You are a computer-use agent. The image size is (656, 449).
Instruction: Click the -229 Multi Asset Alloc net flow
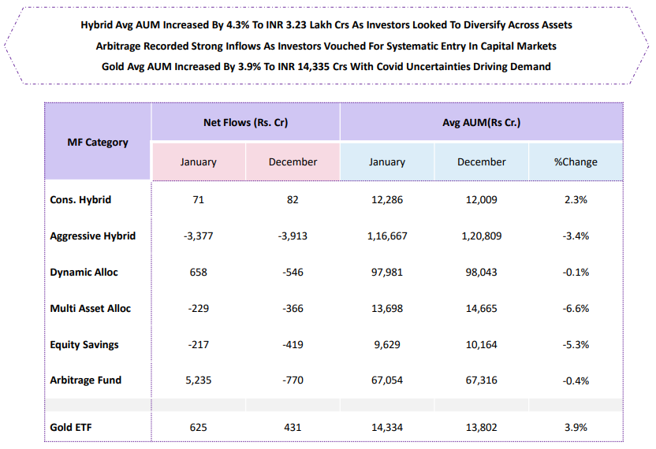[x=199, y=309]
